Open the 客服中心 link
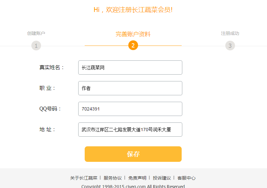This screenshot has height=188, width=267. click(x=187, y=178)
